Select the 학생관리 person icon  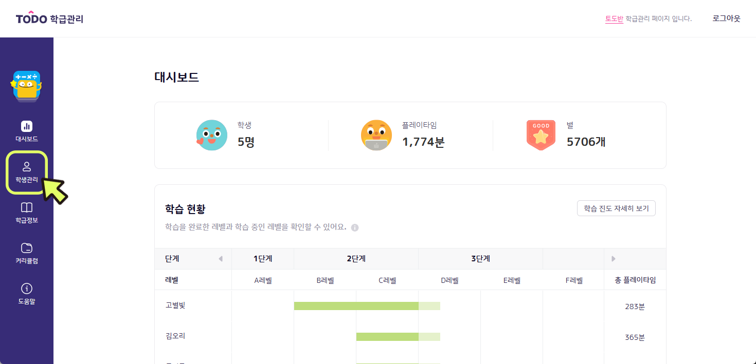(27, 166)
